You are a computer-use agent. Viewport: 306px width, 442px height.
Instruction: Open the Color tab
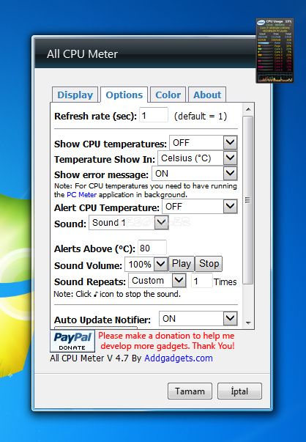click(168, 95)
